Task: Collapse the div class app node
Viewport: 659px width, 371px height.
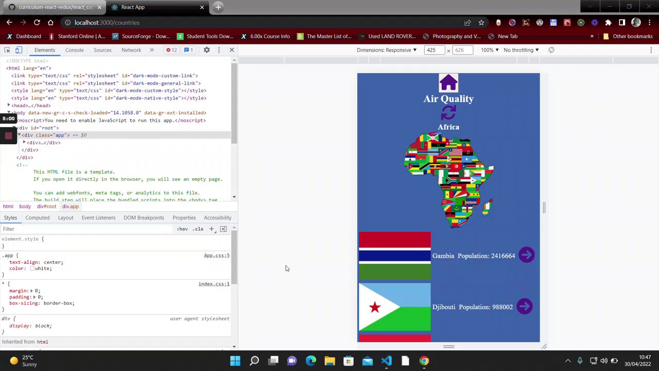Action: [19, 135]
